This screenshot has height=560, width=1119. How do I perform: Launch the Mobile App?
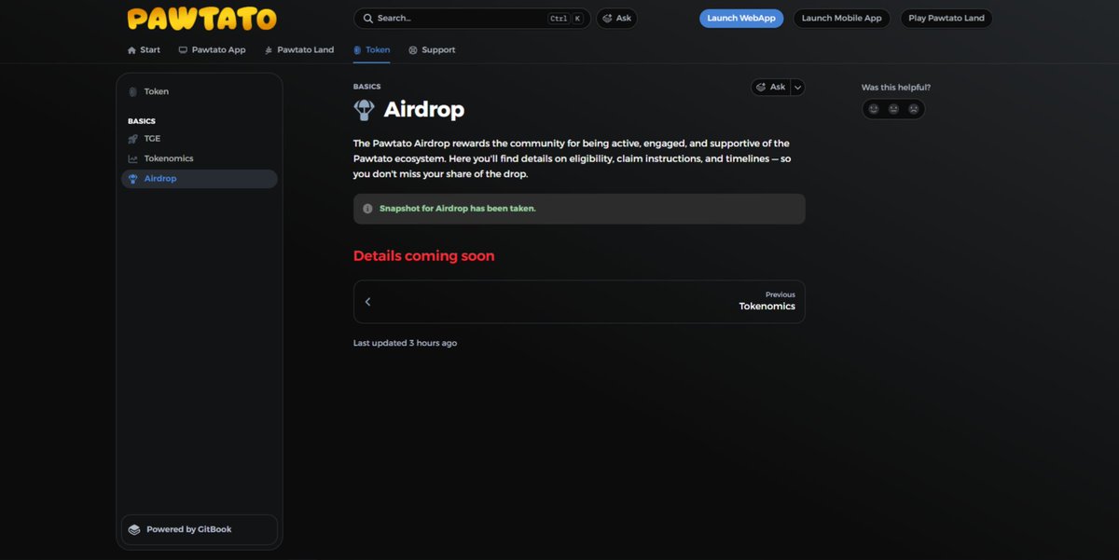coord(842,19)
